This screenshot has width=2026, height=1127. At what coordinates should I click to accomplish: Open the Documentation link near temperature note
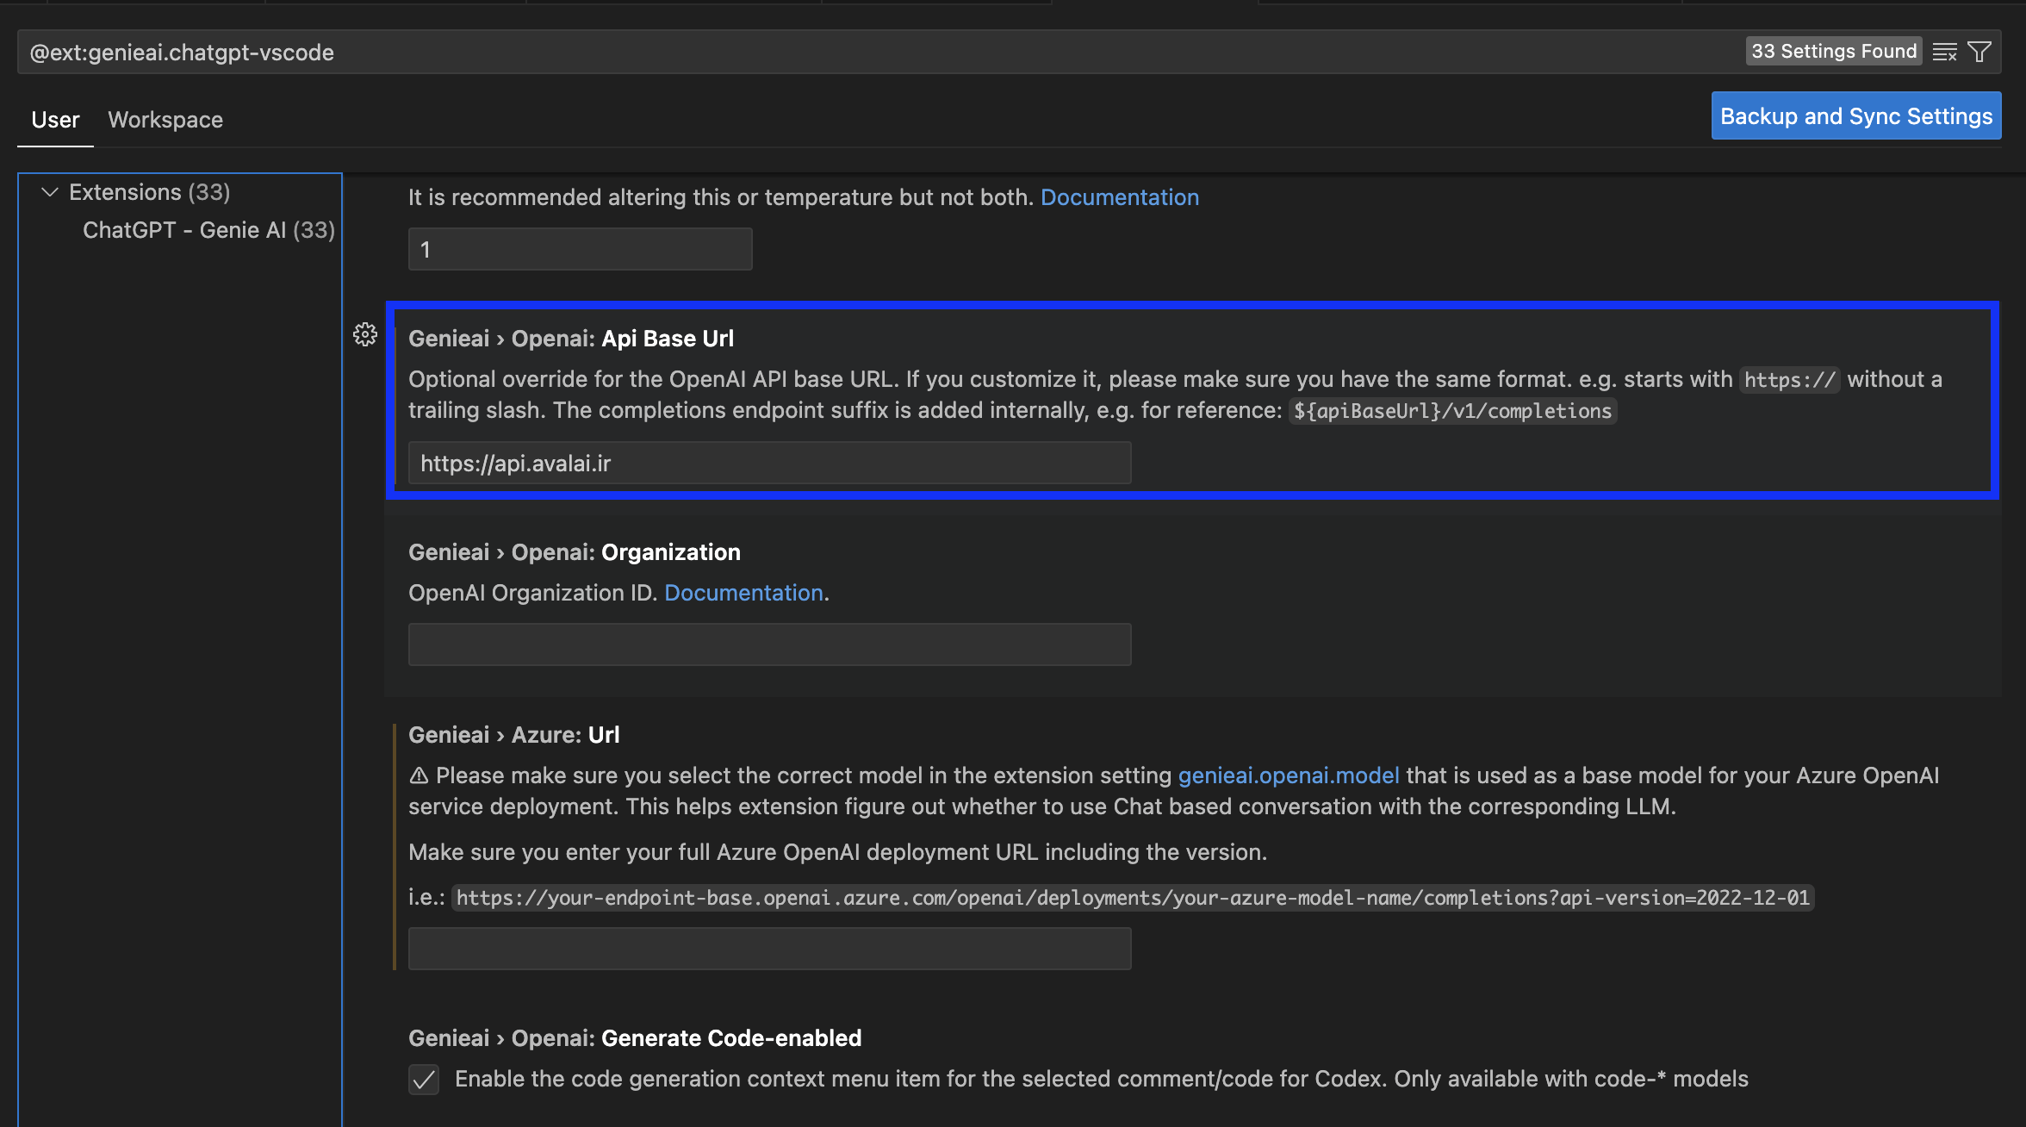point(1120,197)
